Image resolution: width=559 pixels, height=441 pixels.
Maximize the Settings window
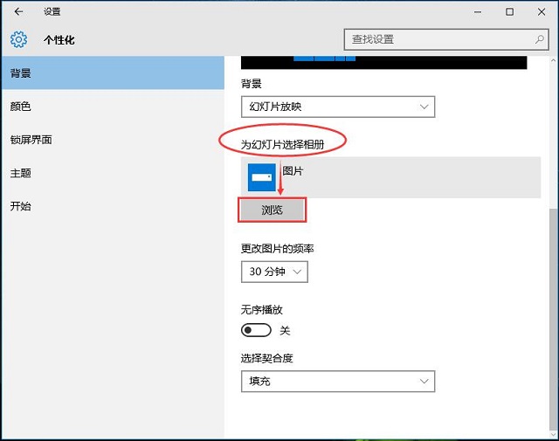click(x=509, y=12)
